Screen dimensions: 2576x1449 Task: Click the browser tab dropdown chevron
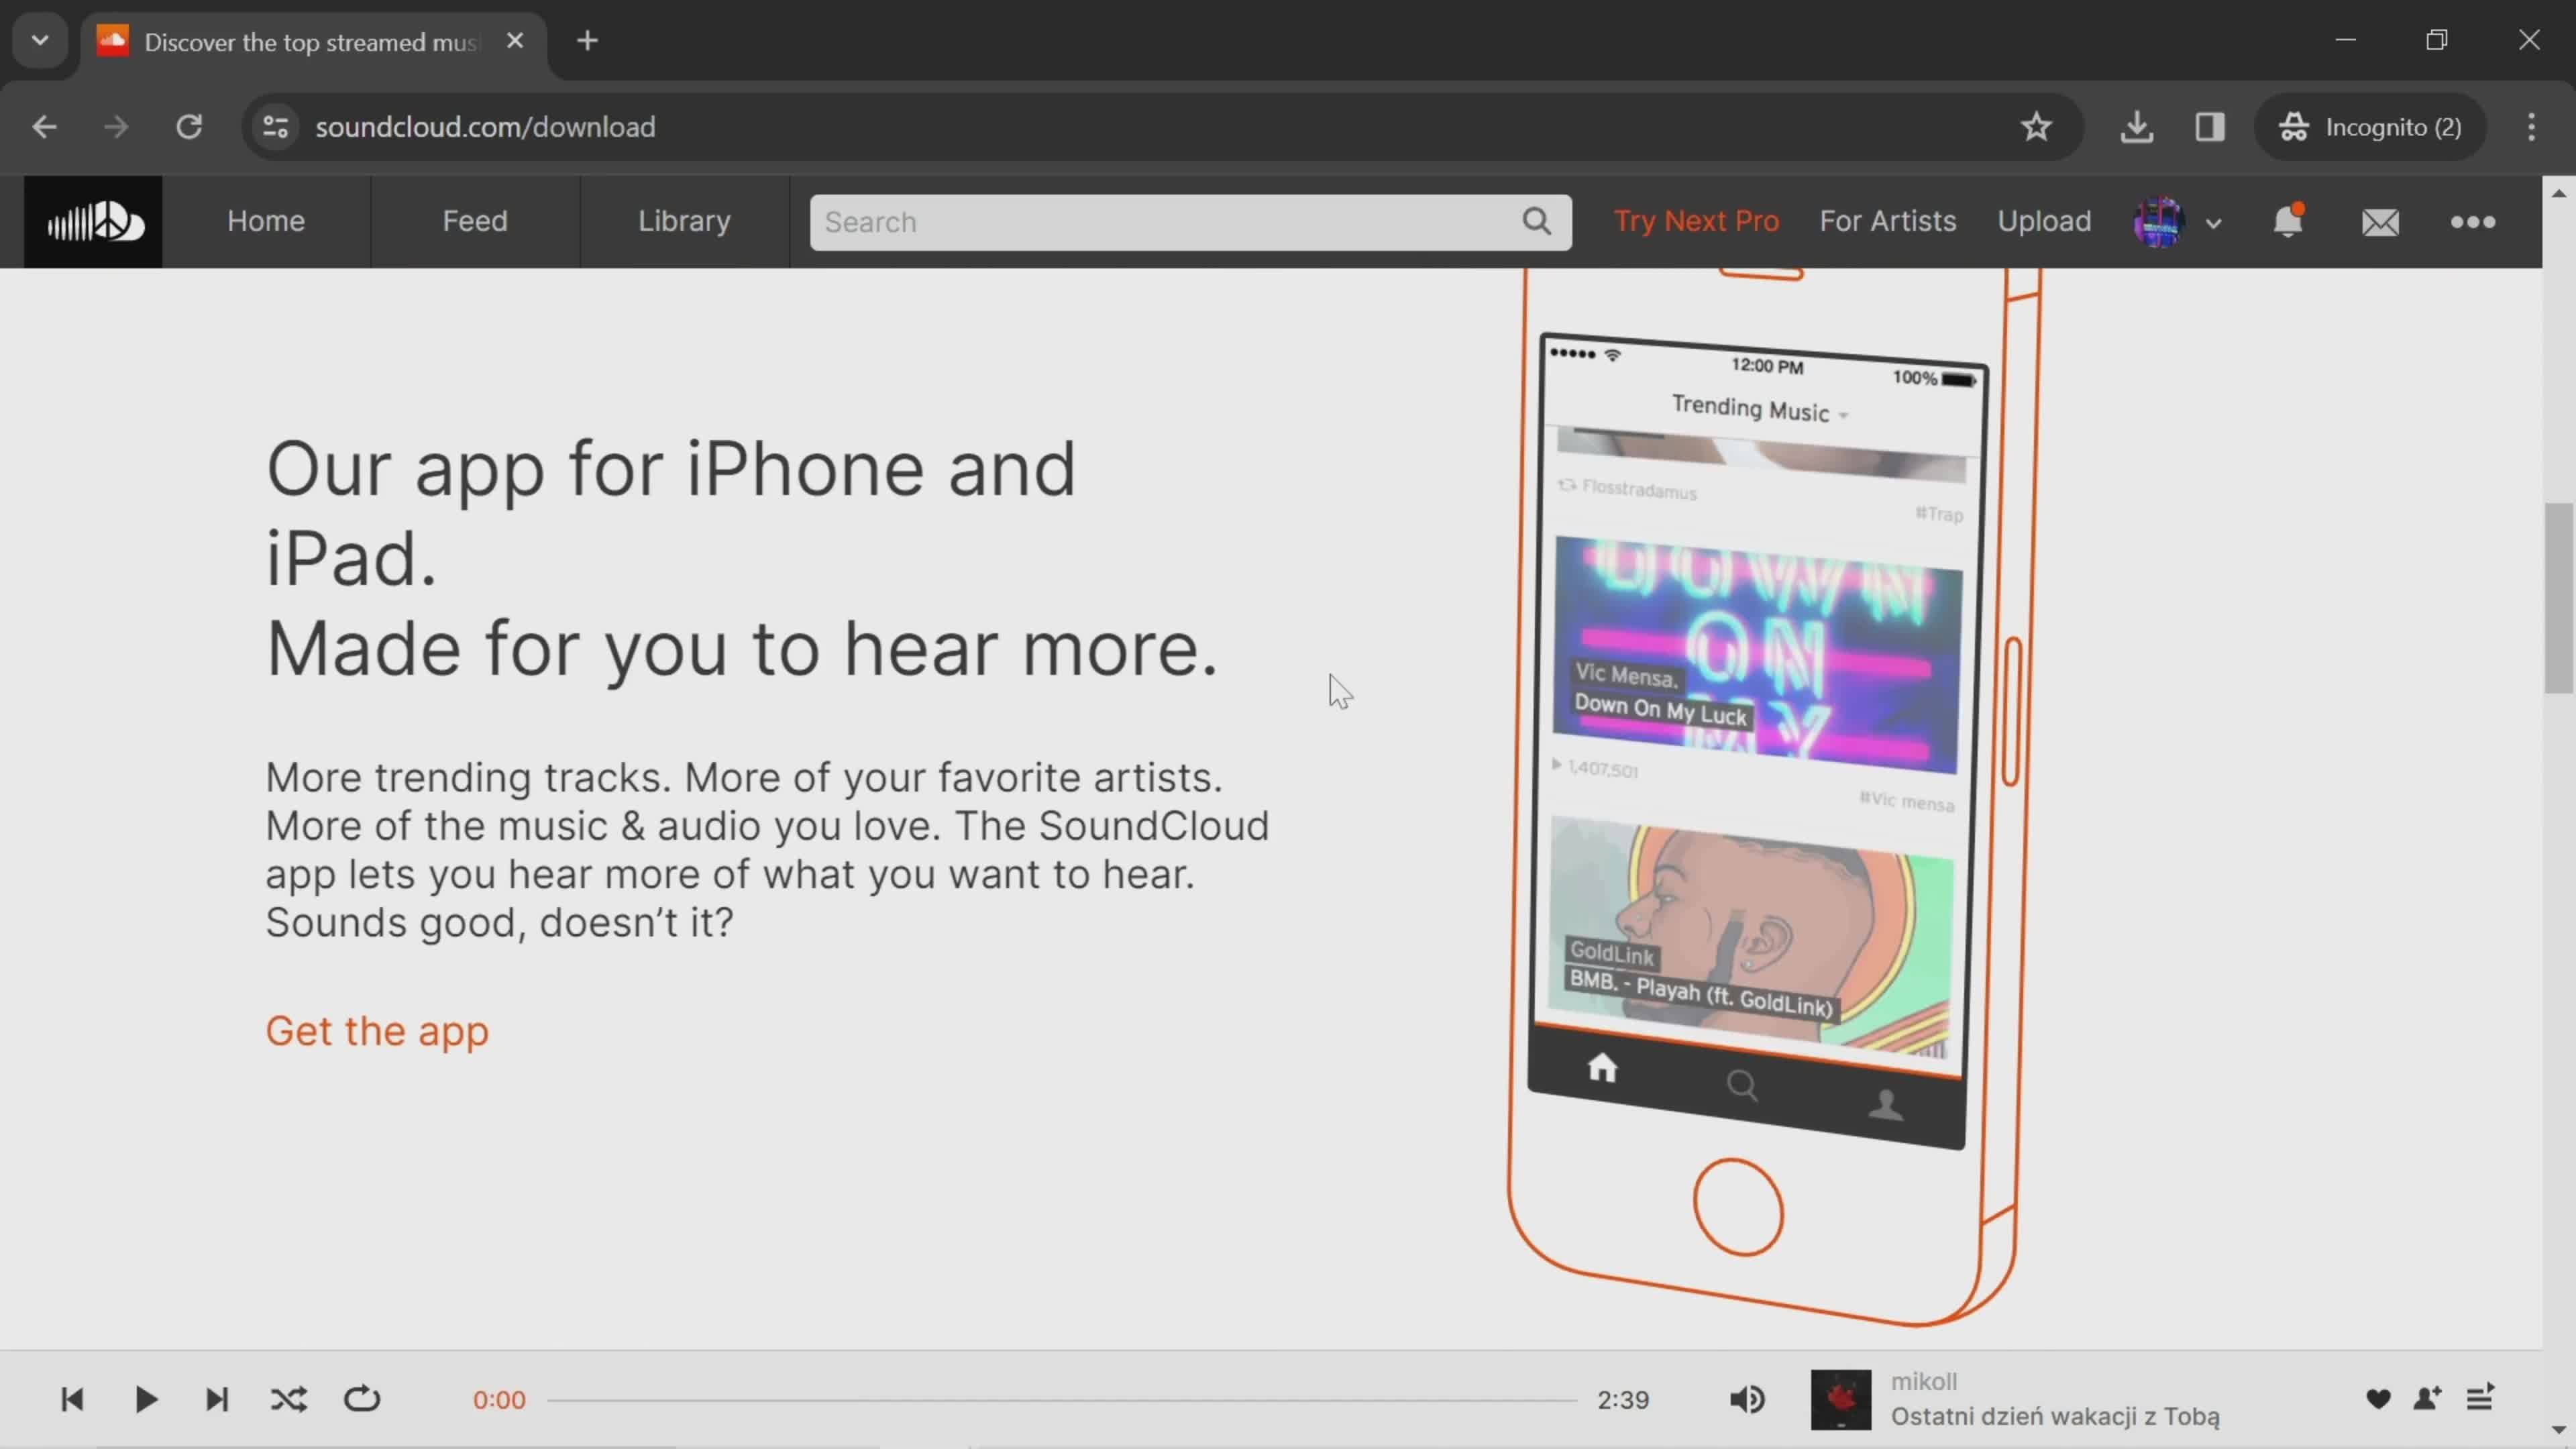[x=39, y=39]
